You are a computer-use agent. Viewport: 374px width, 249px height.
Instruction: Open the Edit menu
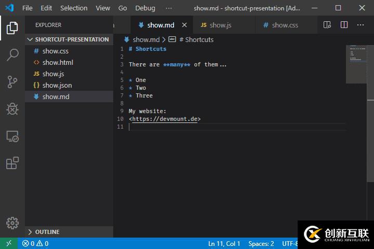pos(46,8)
